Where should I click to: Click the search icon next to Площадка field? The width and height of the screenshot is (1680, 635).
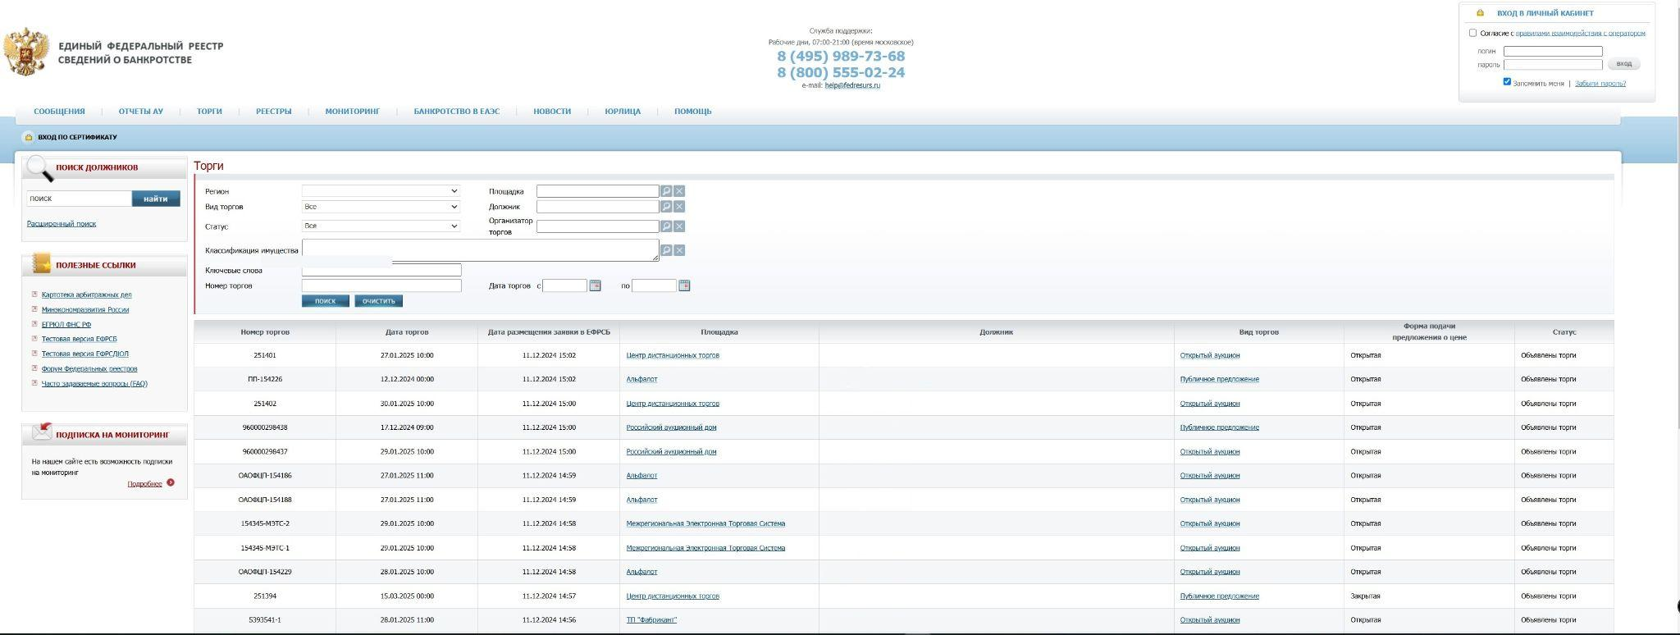(x=666, y=191)
